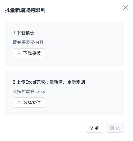Viewport: 133px width, 141px height.
Task: Click the 选择文件 label inside the upload button
Action: point(32,103)
